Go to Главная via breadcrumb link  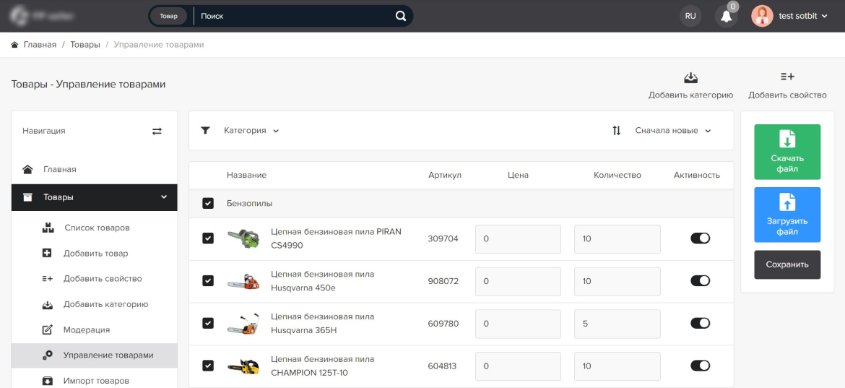coord(40,45)
